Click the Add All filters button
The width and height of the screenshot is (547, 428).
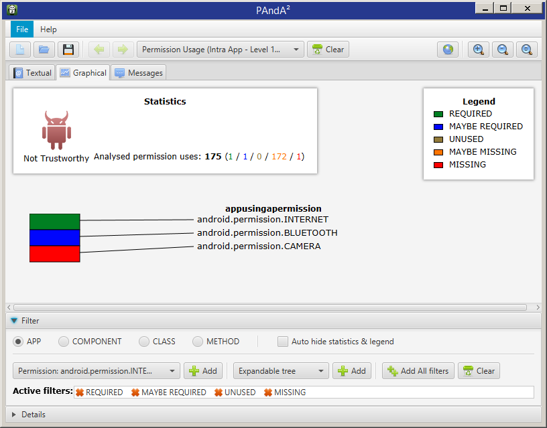(418, 370)
